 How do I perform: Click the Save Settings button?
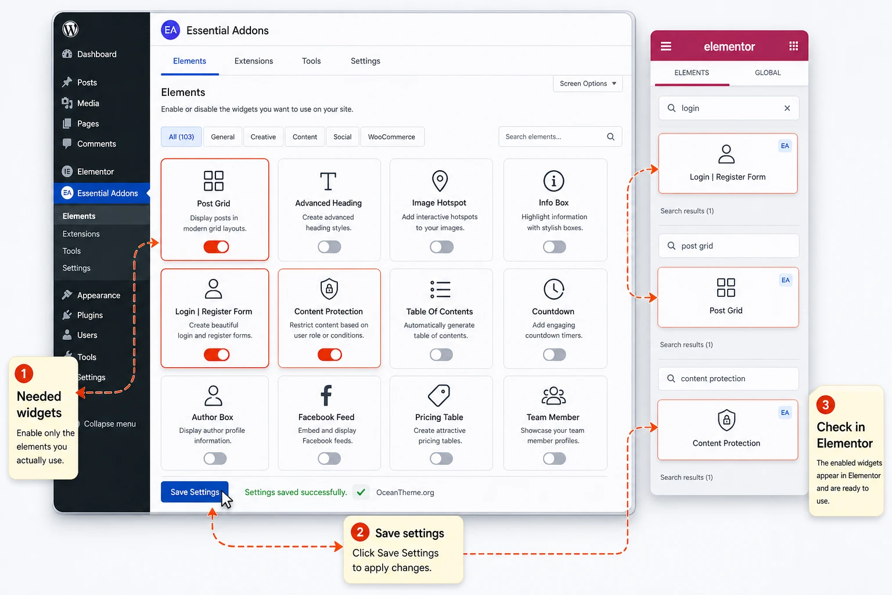click(195, 492)
